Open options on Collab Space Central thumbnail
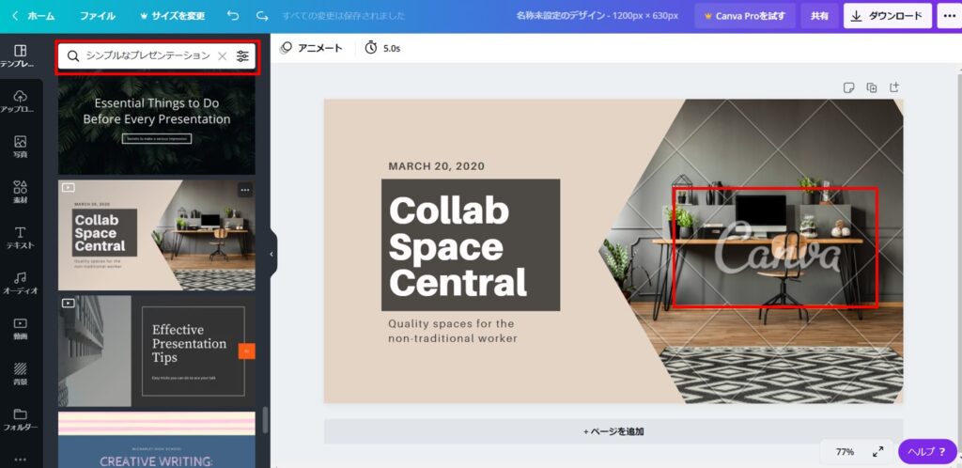The width and height of the screenshot is (962, 468). (245, 190)
